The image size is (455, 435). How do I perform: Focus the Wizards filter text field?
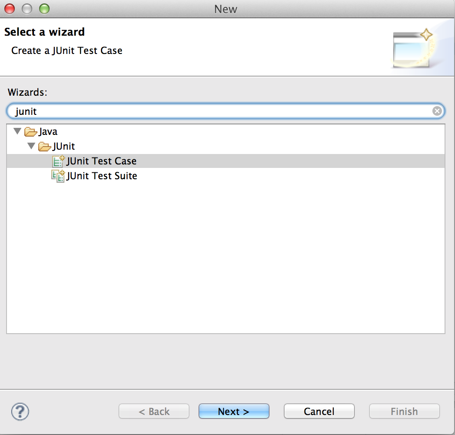(226, 111)
